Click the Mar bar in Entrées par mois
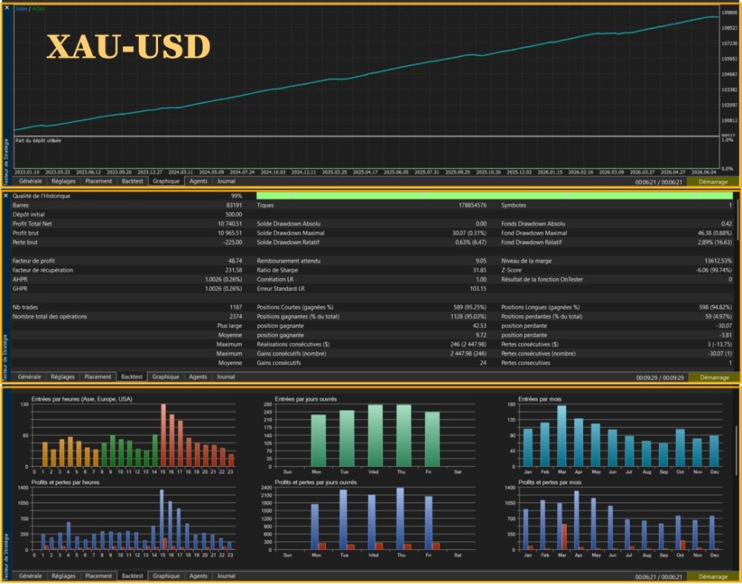742x584 pixels. 562,436
